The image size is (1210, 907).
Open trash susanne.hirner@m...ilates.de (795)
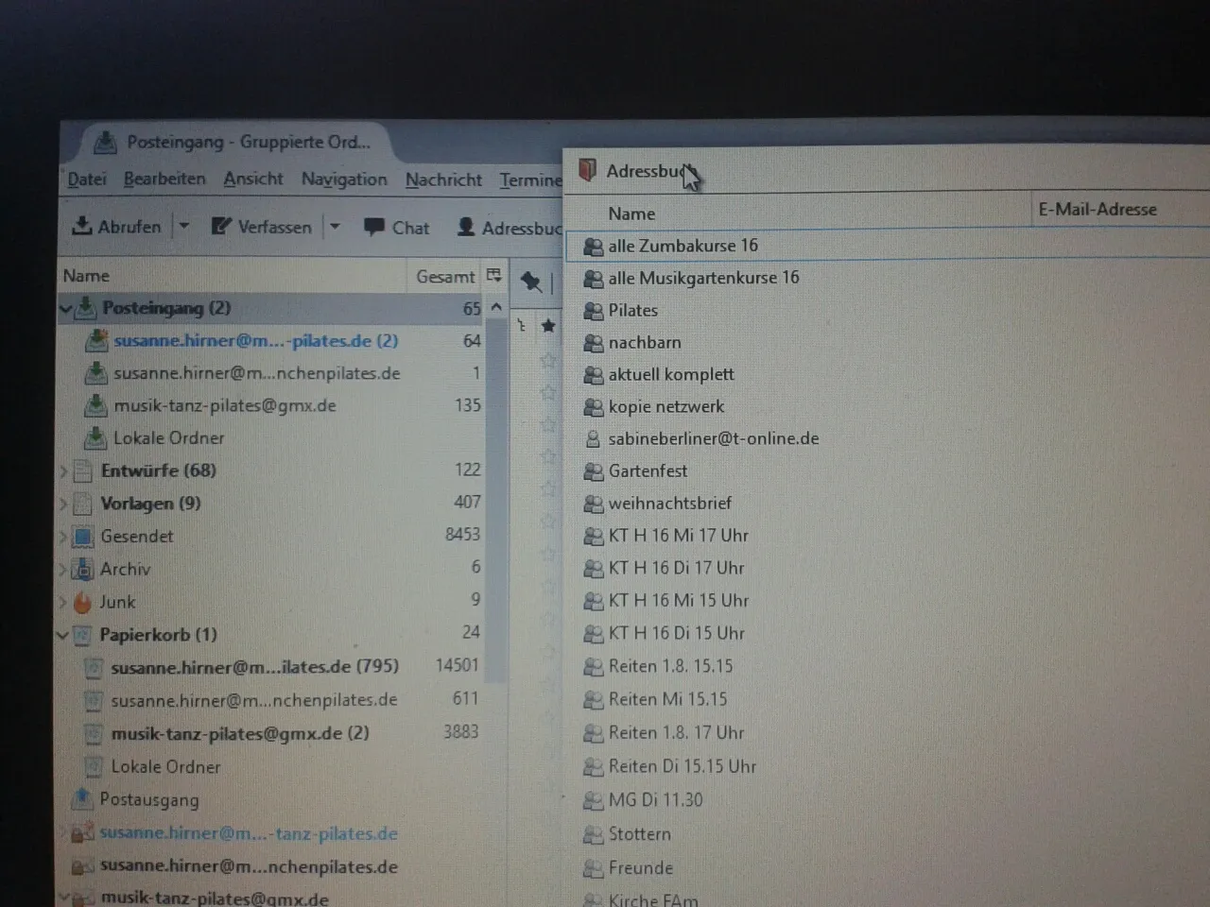(254, 667)
